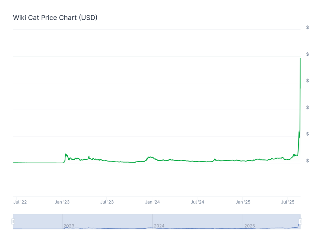Select the 2023 marker in the navigator strip
Viewport: 309px width, 233px height.
click(69, 226)
